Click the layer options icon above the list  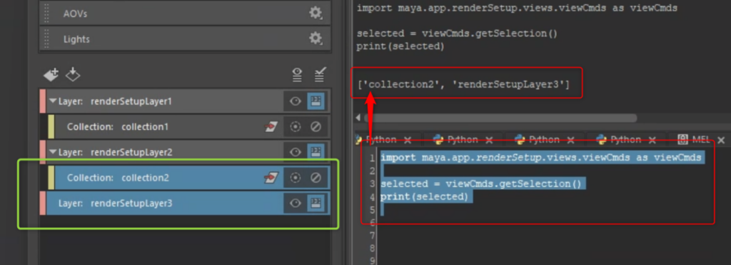pyautogui.click(x=297, y=75)
